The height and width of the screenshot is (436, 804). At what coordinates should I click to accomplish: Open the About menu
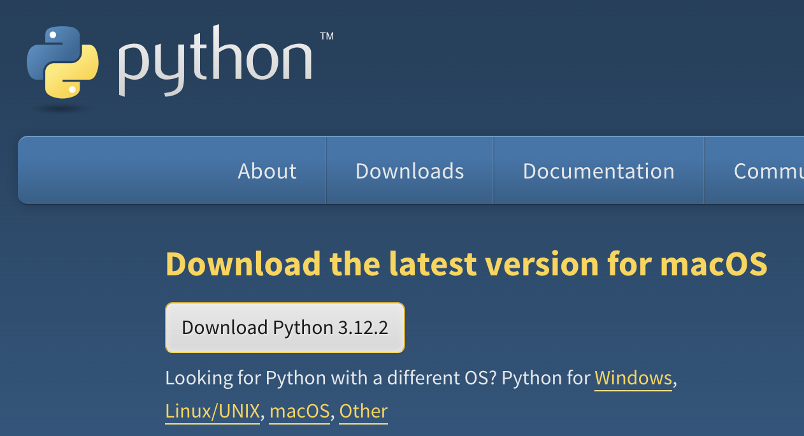[267, 171]
